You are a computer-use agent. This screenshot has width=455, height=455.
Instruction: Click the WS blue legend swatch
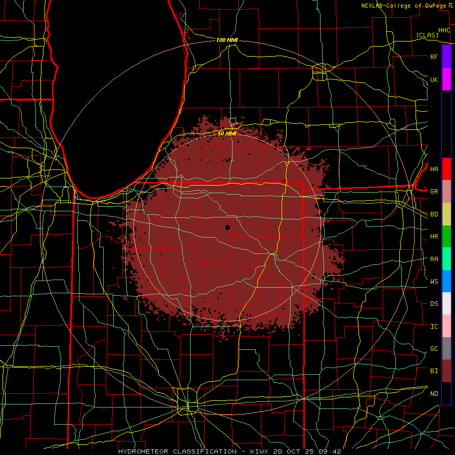(x=446, y=281)
